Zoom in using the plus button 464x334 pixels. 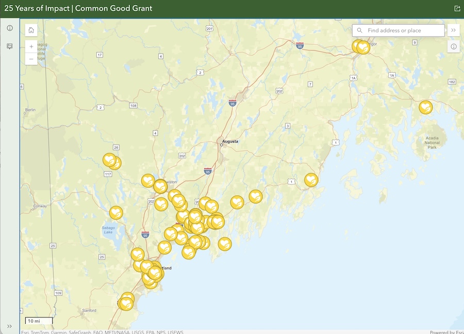(x=31, y=46)
